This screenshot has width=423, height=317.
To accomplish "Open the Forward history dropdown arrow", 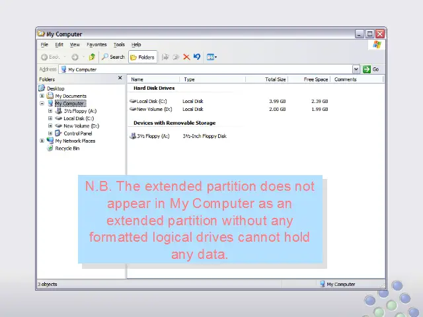I will coord(84,57).
